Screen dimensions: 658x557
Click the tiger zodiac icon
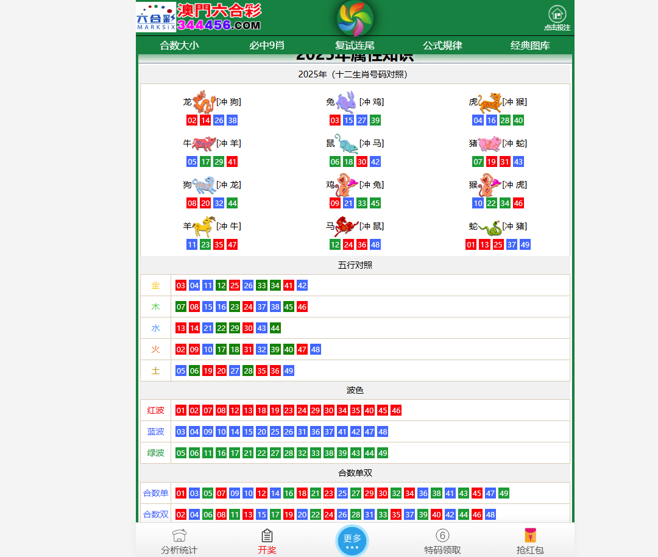(x=490, y=102)
